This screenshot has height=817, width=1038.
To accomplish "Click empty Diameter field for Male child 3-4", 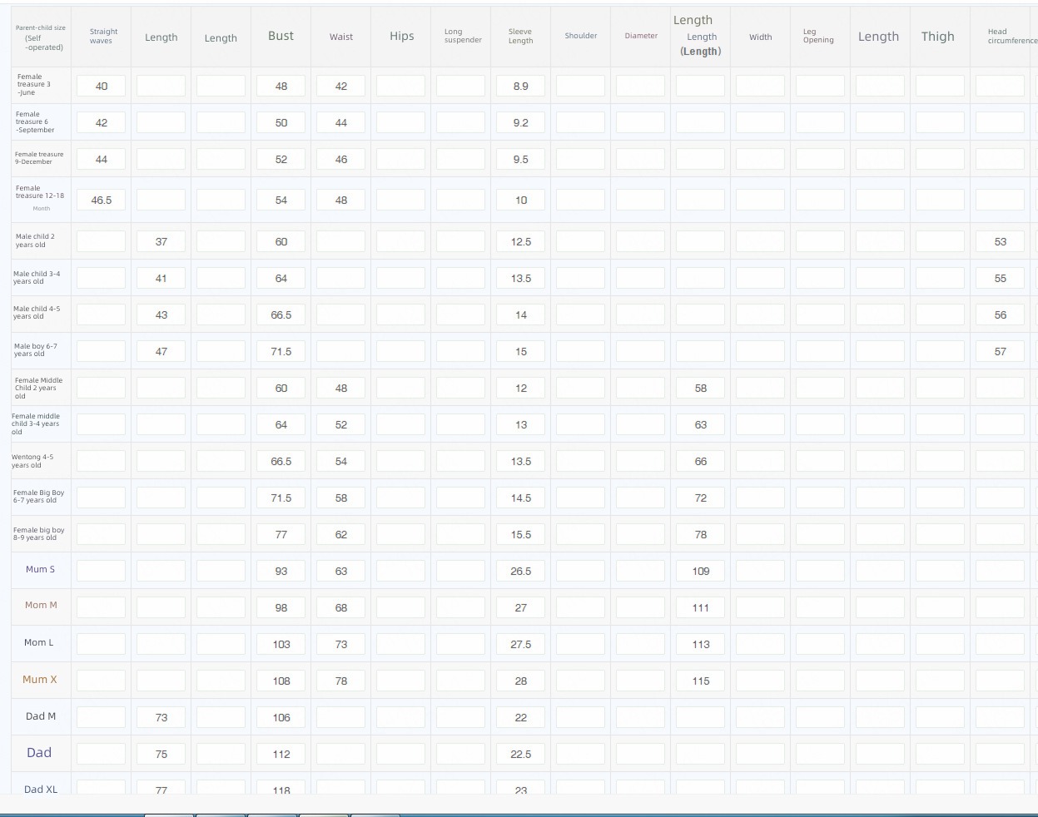I will click(x=641, y=278).
